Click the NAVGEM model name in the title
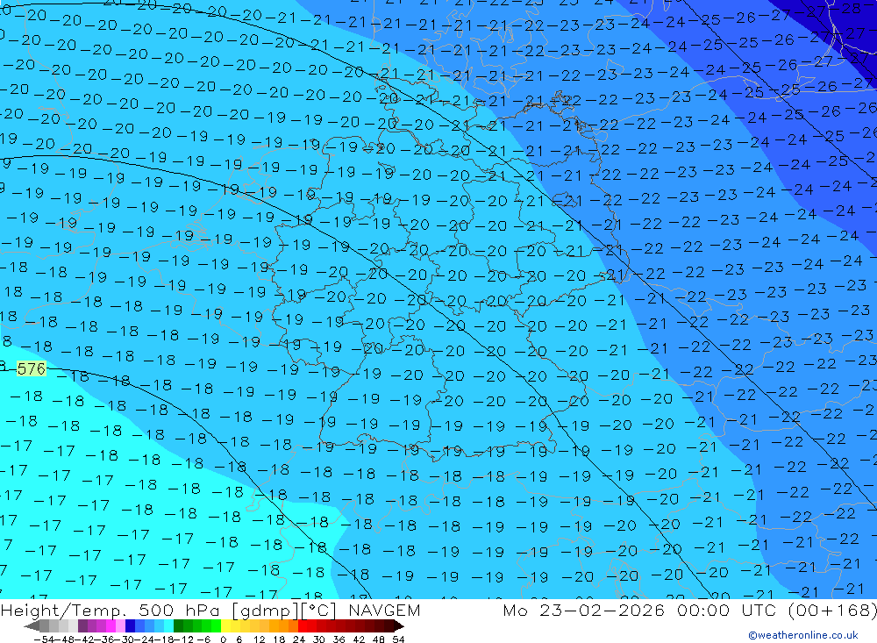 384,610
